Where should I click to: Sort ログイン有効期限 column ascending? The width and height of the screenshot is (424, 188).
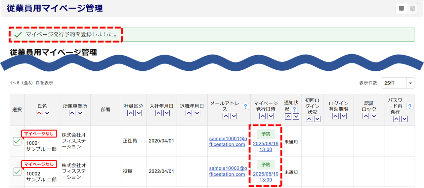tap(335, 116)
